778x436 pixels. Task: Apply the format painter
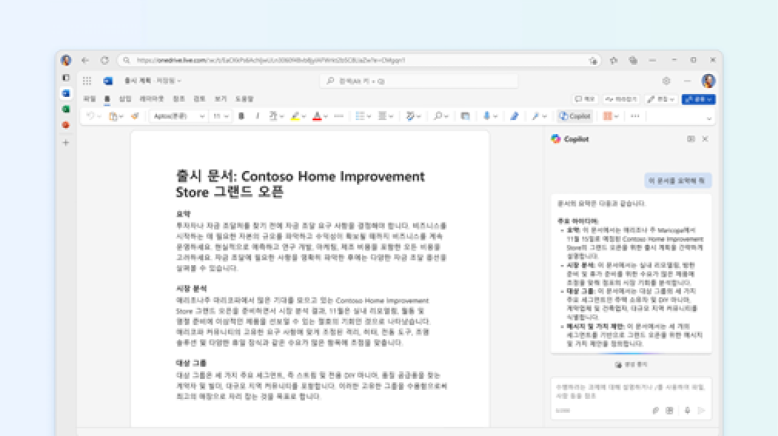(135, 116)
